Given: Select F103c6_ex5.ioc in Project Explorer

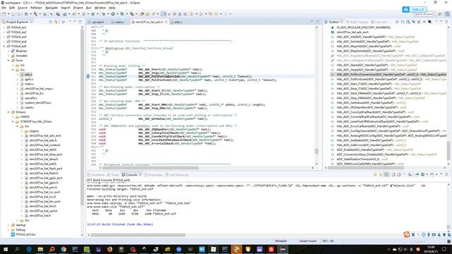Looking at the screenshot, I should pos(25,235).
